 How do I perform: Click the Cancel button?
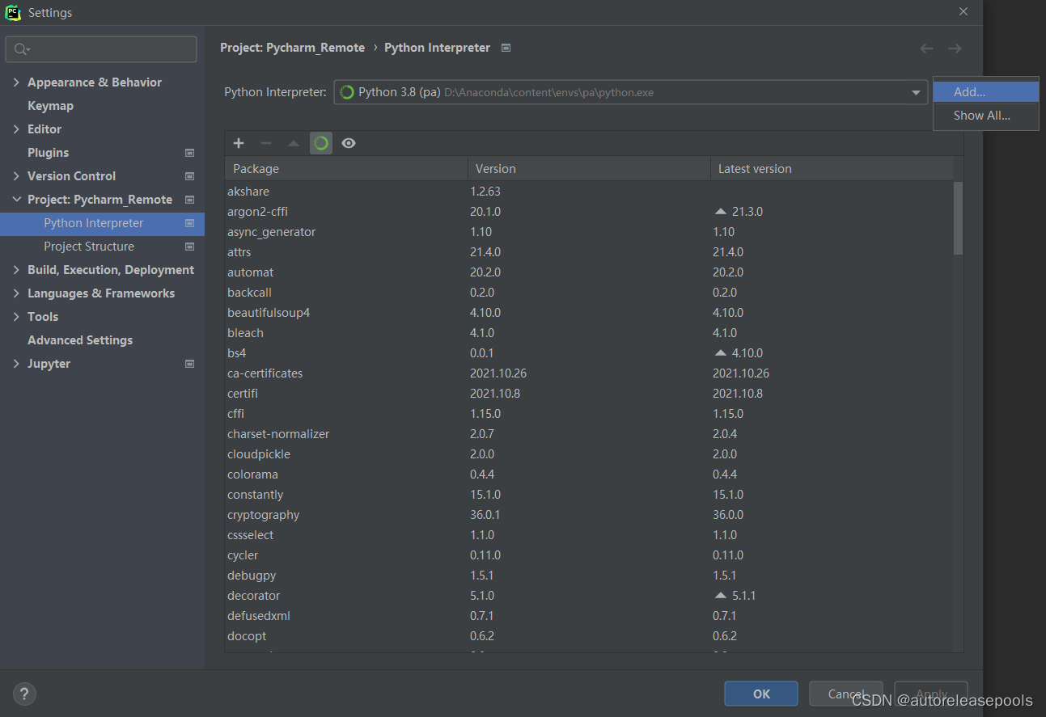(x=846, y=694)
